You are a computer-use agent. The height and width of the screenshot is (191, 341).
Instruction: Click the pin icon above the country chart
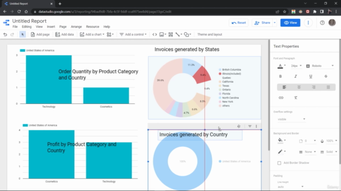[239, 126]
